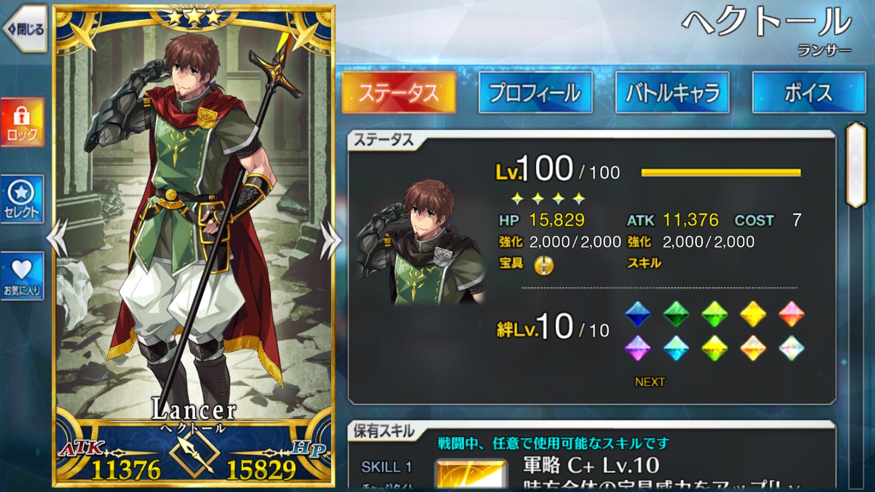The height and width of the screenshot is (492, 875).
Task: Open the バトルキャラ tab
Action: pyautogui.click(x=672, y=92)
